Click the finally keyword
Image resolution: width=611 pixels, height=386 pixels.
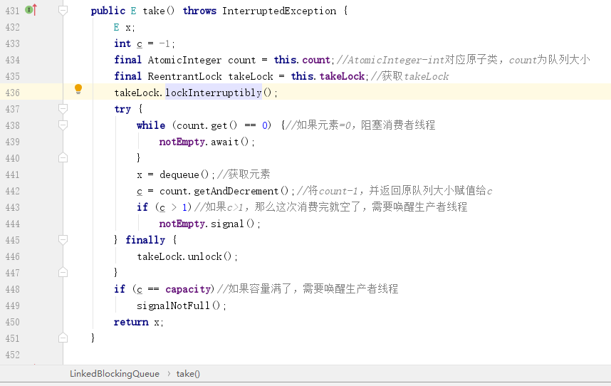(x=145, y=240)
